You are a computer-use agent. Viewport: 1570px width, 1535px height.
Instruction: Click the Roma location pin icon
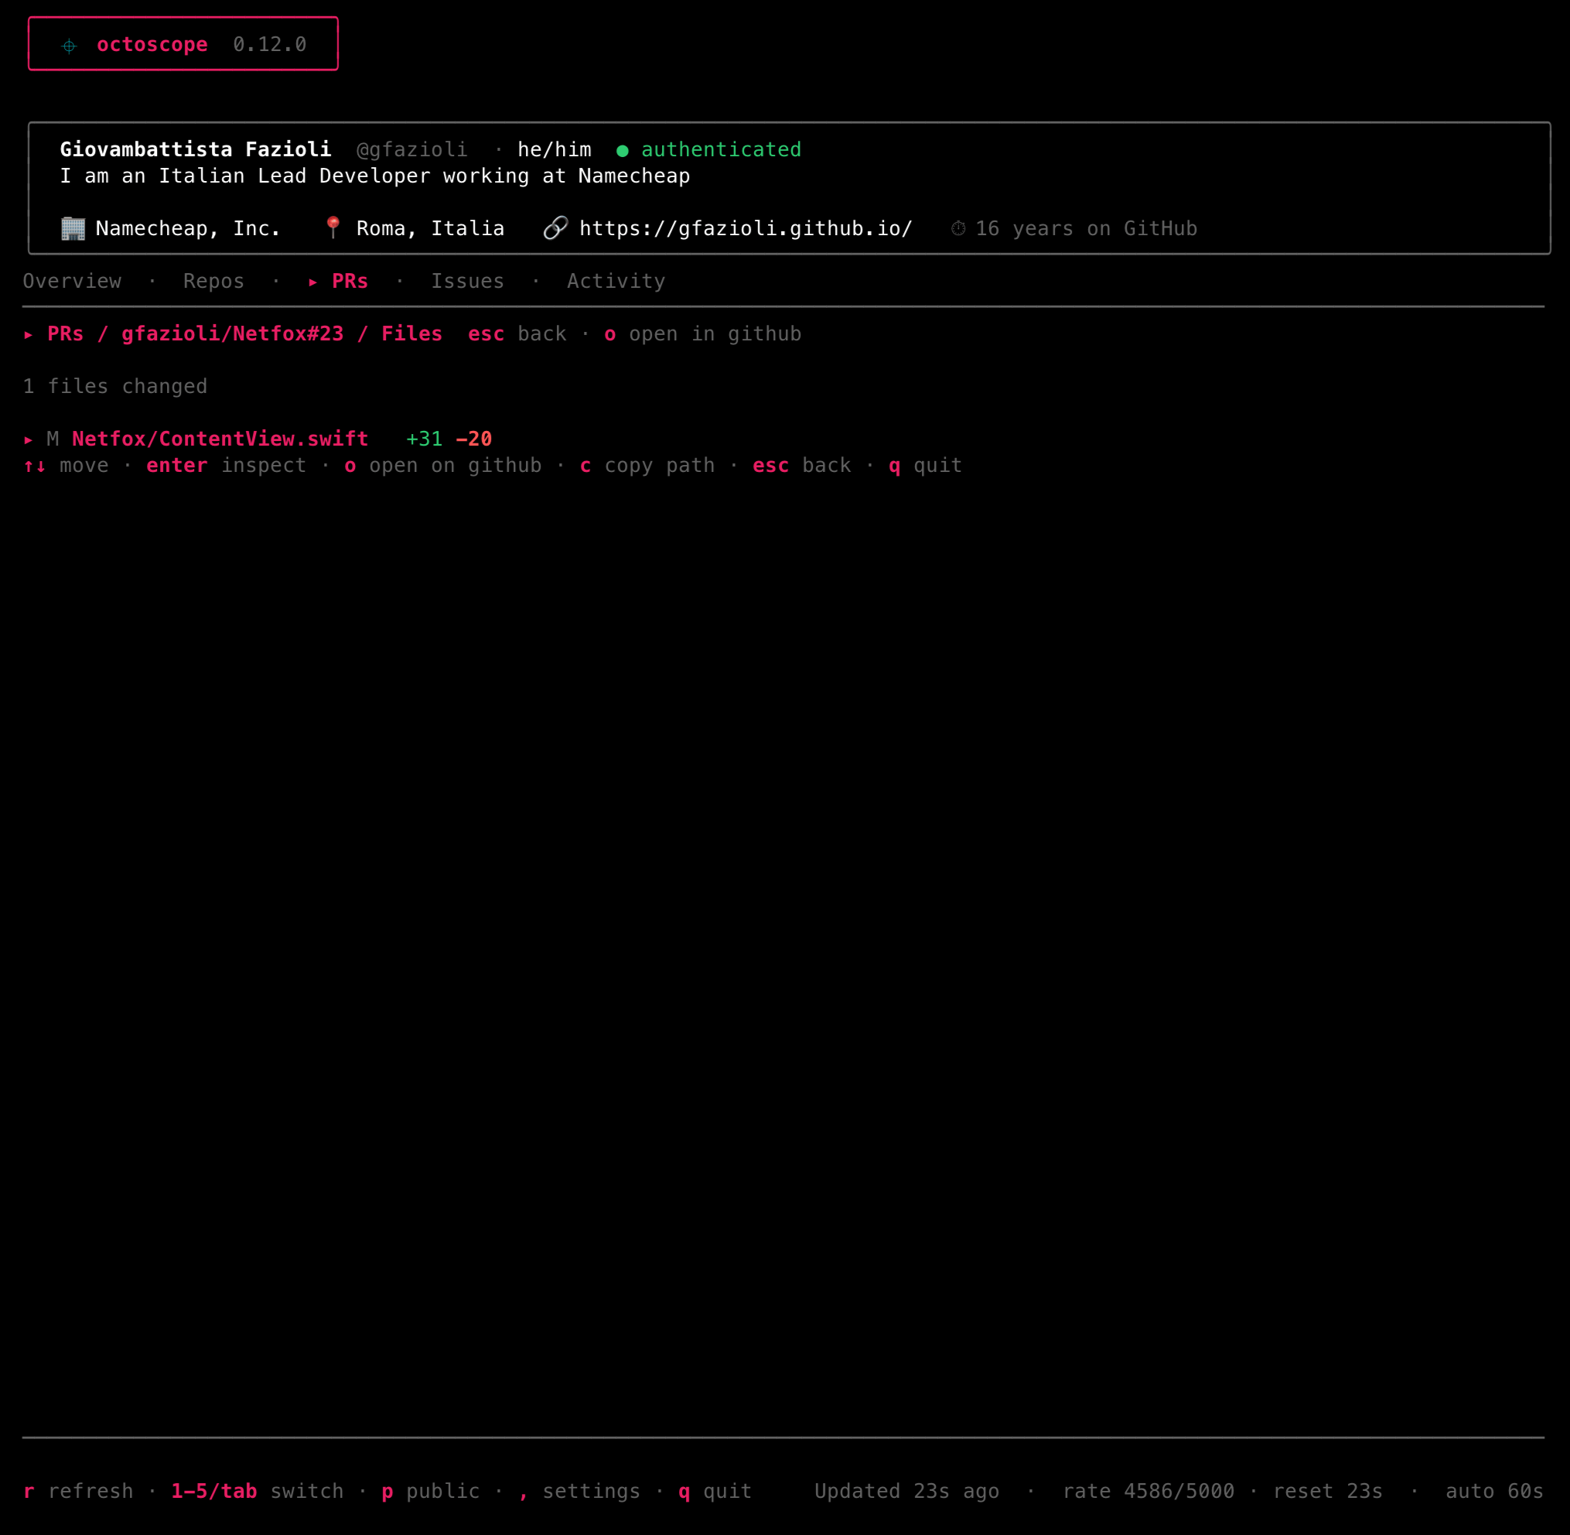(x=333, y=228)
